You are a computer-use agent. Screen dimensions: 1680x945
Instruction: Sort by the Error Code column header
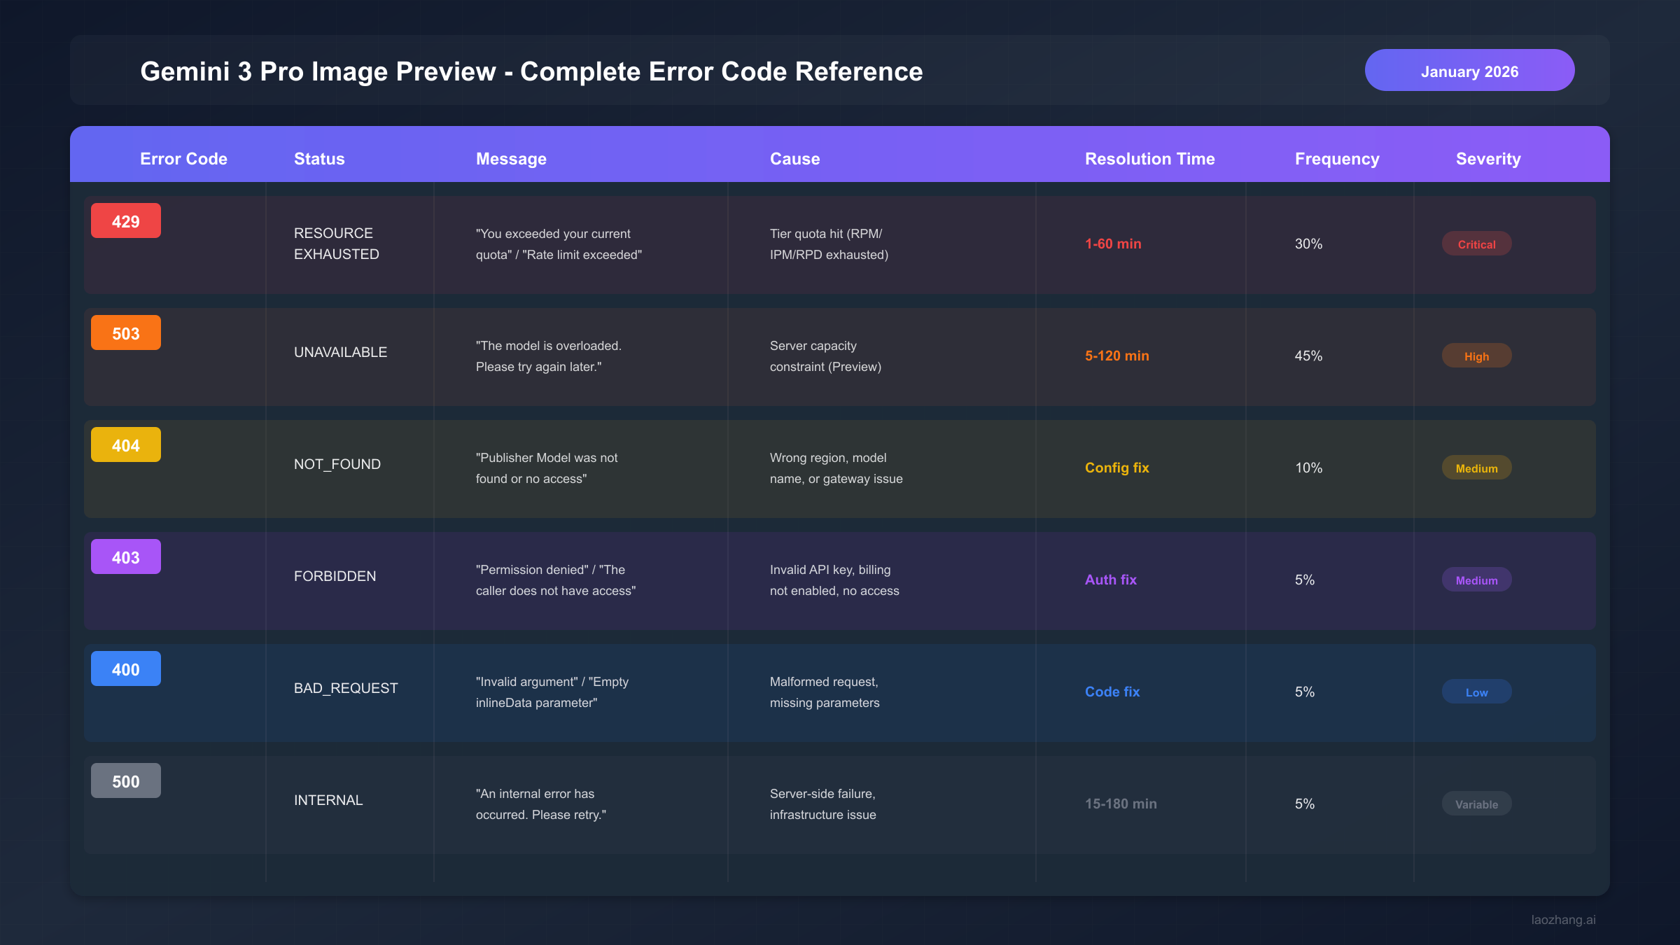pos(183,159)
